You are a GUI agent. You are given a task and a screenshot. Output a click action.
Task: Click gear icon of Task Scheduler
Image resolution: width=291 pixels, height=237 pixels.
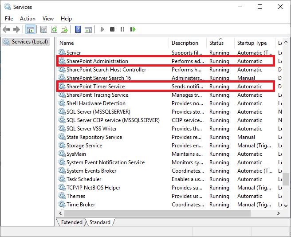[62, 179]
